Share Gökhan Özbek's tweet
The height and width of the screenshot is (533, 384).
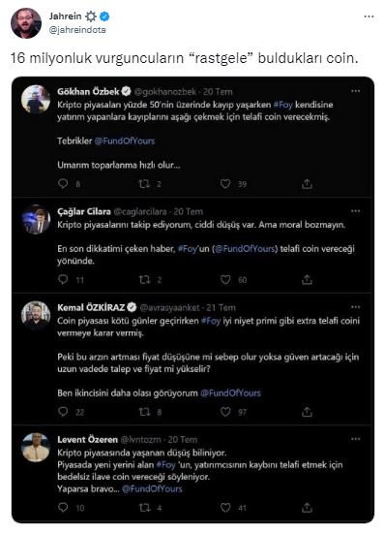pyautogui.click(x=307, y=184)
